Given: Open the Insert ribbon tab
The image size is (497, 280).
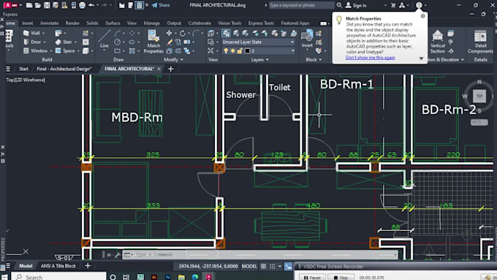Looking at the screenshot, I should pyautogui.click(x=27, y=23).
